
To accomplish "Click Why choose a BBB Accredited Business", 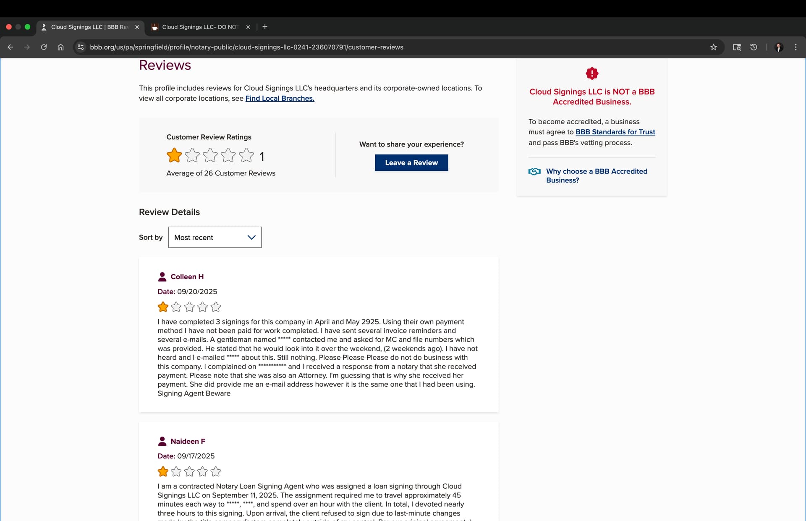I will (x=596, y=175).
